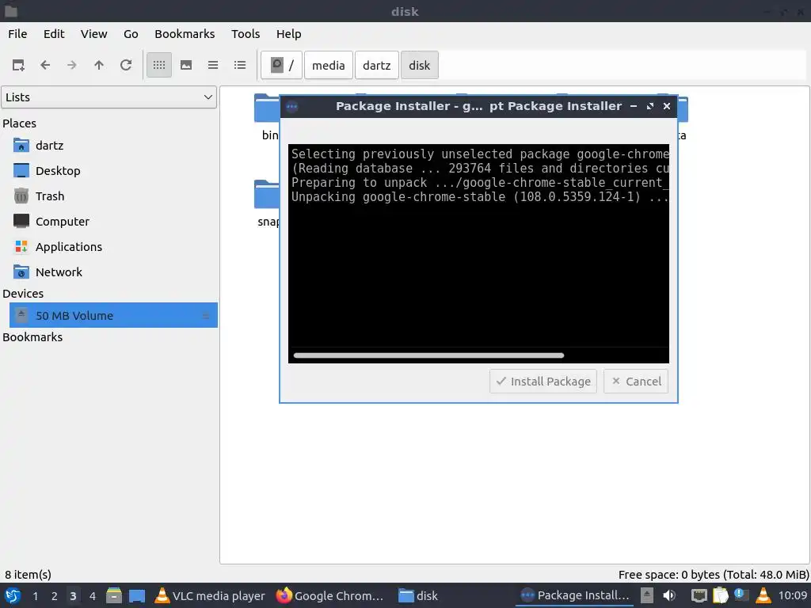Maximize the Package Installer dialog

pyautogui.click(x=650, y=106)
